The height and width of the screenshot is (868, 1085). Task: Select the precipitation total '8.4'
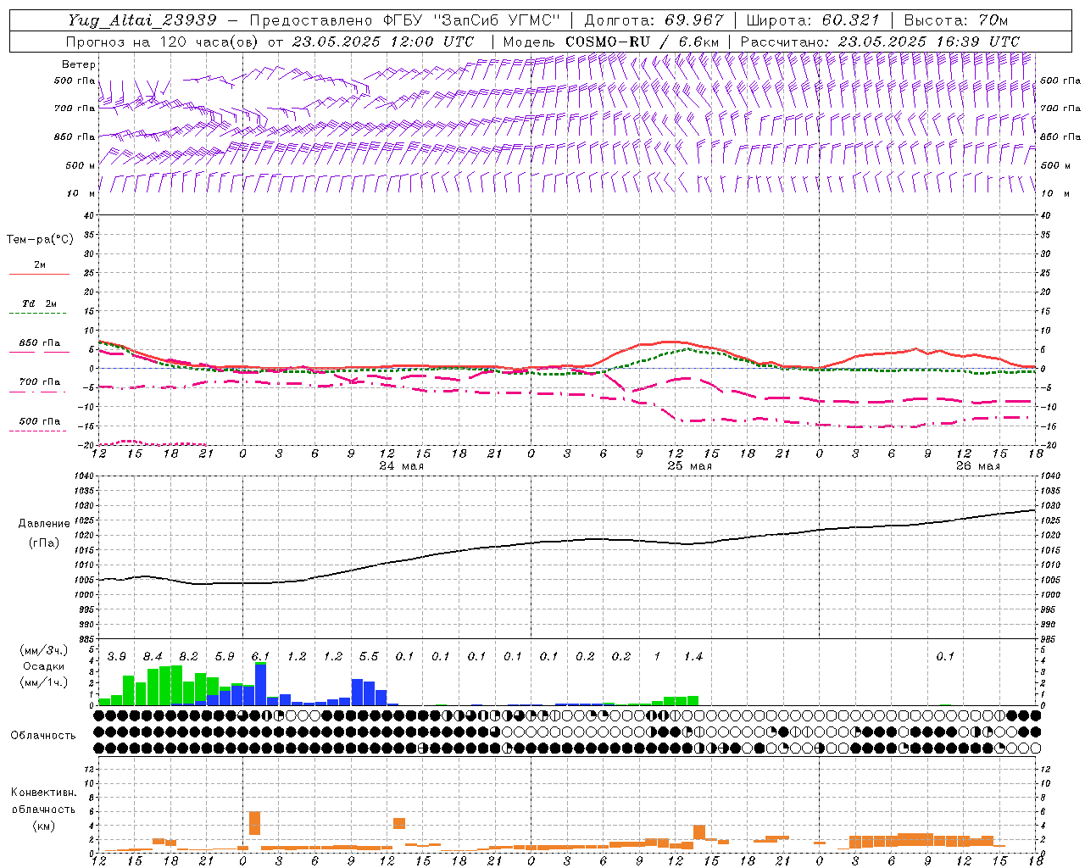pos(153,657)
